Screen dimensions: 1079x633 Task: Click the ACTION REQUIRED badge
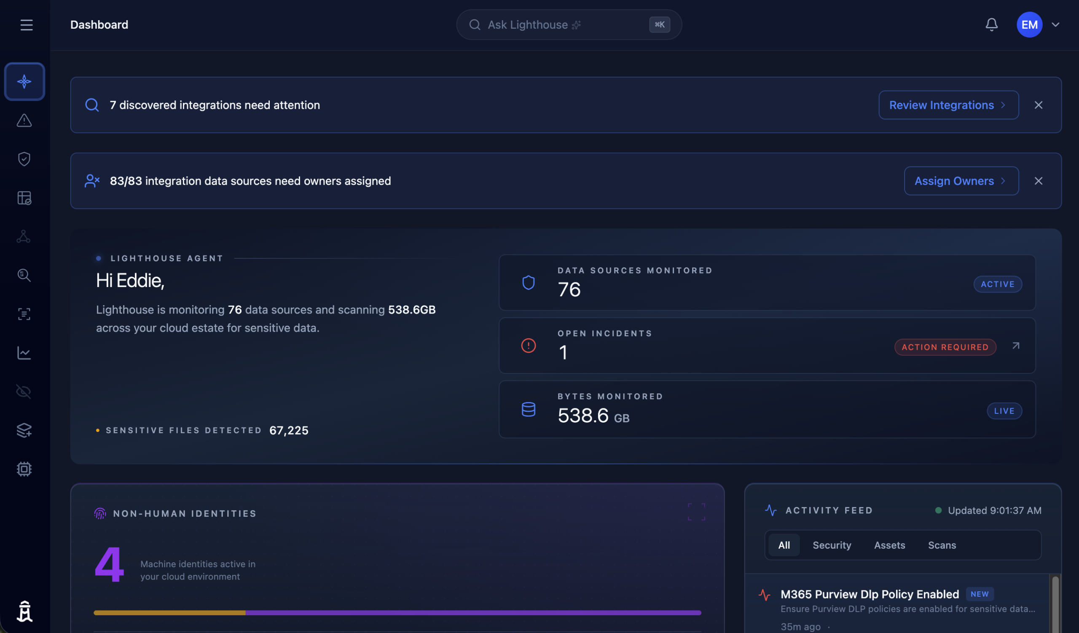point(945,347)
